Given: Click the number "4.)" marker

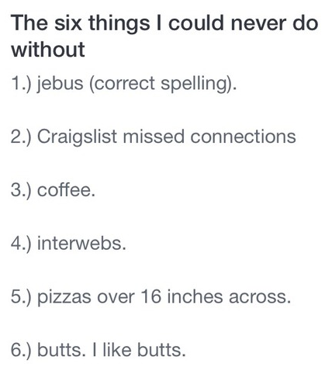Looking at the screenshot, I should click(21, 244).
